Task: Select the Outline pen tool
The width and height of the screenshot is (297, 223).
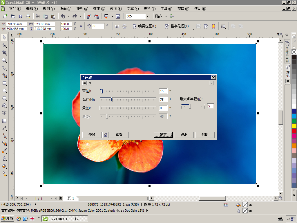Action: 4,159
